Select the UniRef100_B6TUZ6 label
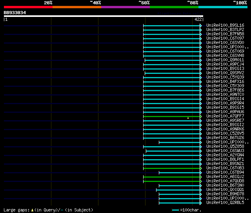This screenshot has height=213, width=251. 225,138
